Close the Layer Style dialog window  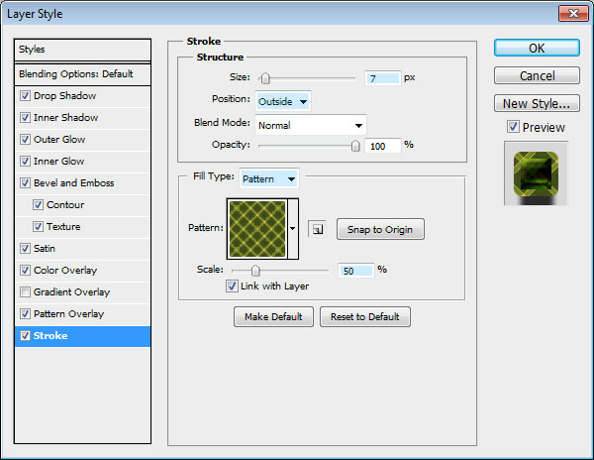point(572,13)
